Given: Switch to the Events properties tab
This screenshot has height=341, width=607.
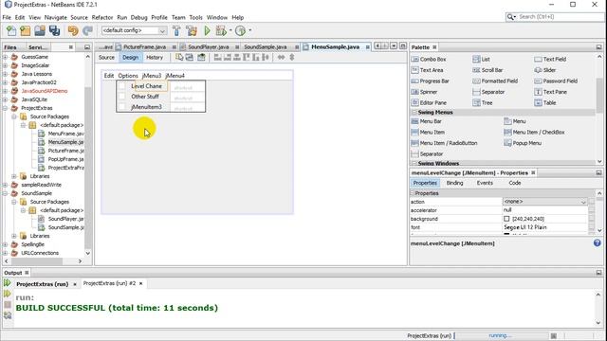Looking at the screenshot, I should pos(485,183).
